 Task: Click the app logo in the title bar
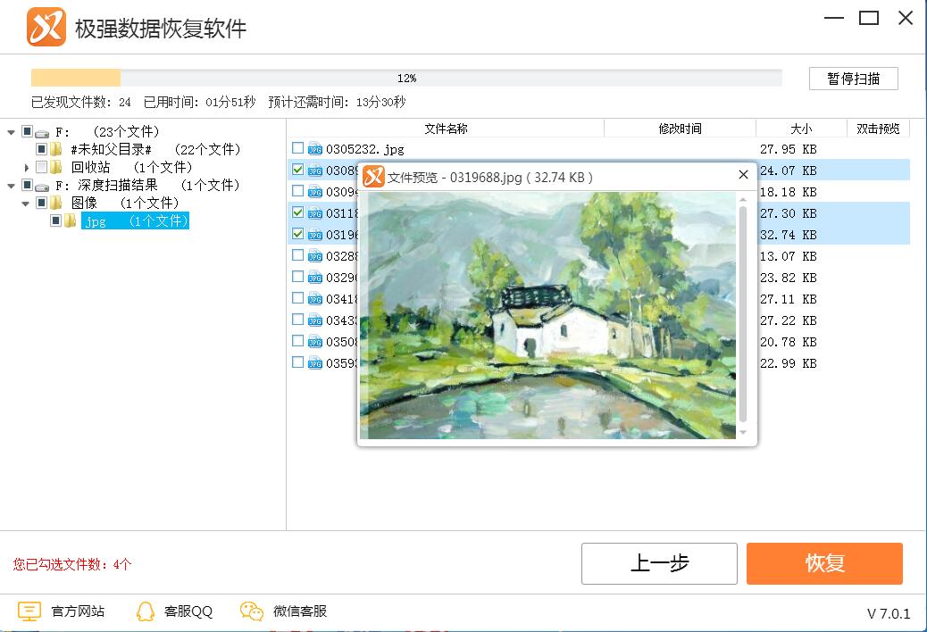coord(46,27)
